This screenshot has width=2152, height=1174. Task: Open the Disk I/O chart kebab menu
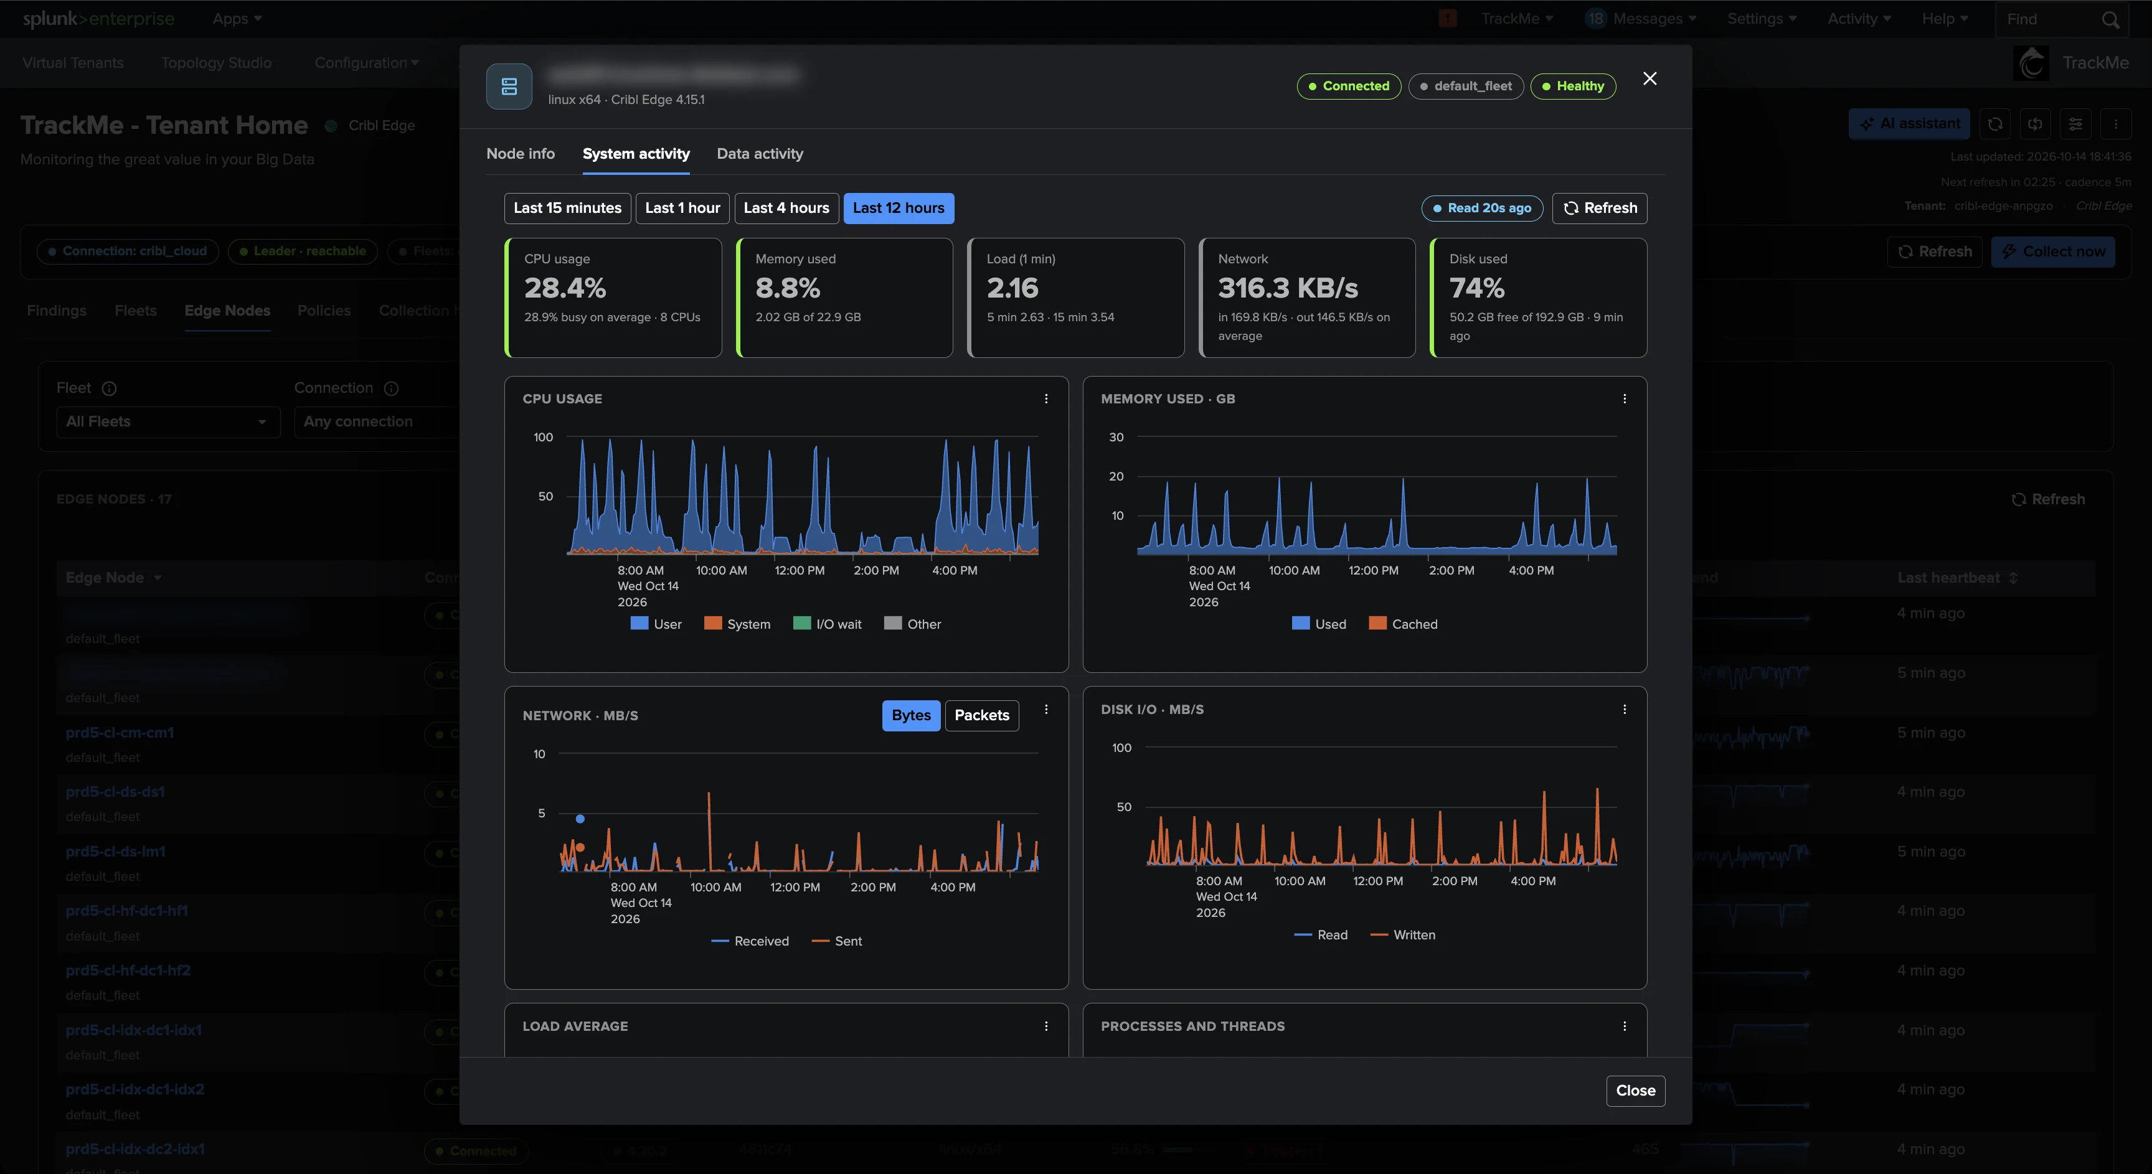[1624, 710]
